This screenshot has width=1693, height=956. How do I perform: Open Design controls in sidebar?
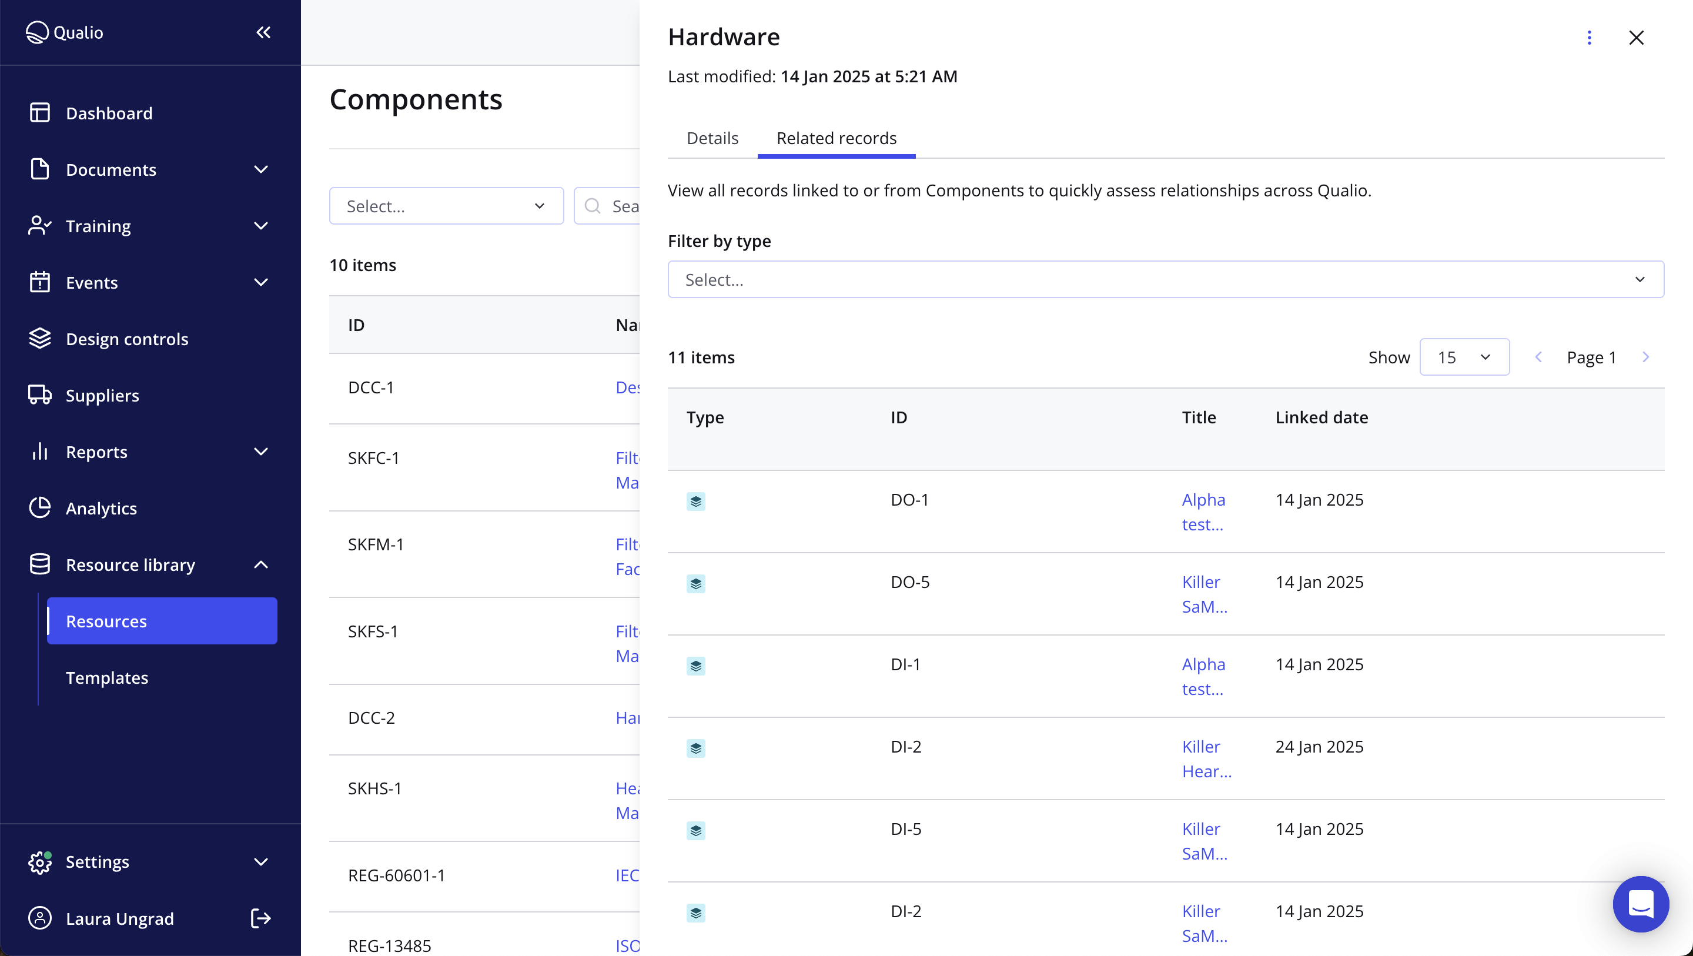[x=127, y=339]
